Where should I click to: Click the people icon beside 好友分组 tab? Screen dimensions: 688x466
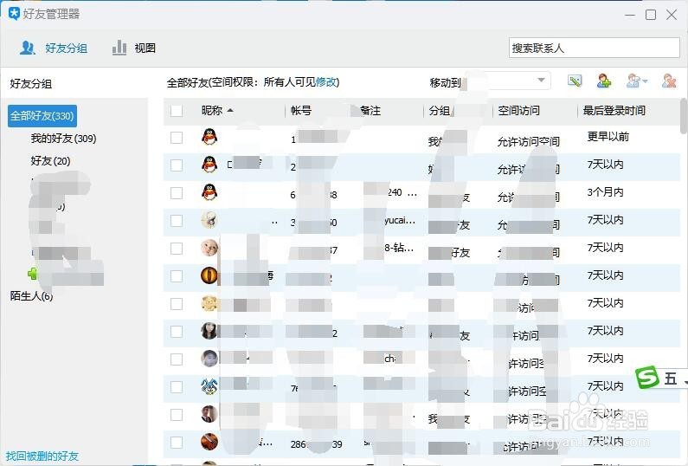point(28,48)
